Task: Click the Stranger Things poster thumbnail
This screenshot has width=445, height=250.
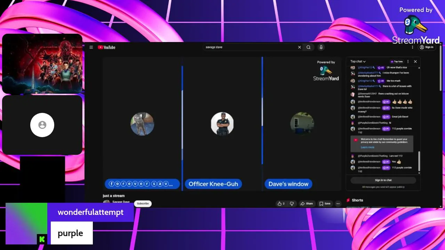Action: (x=42, y=64)
